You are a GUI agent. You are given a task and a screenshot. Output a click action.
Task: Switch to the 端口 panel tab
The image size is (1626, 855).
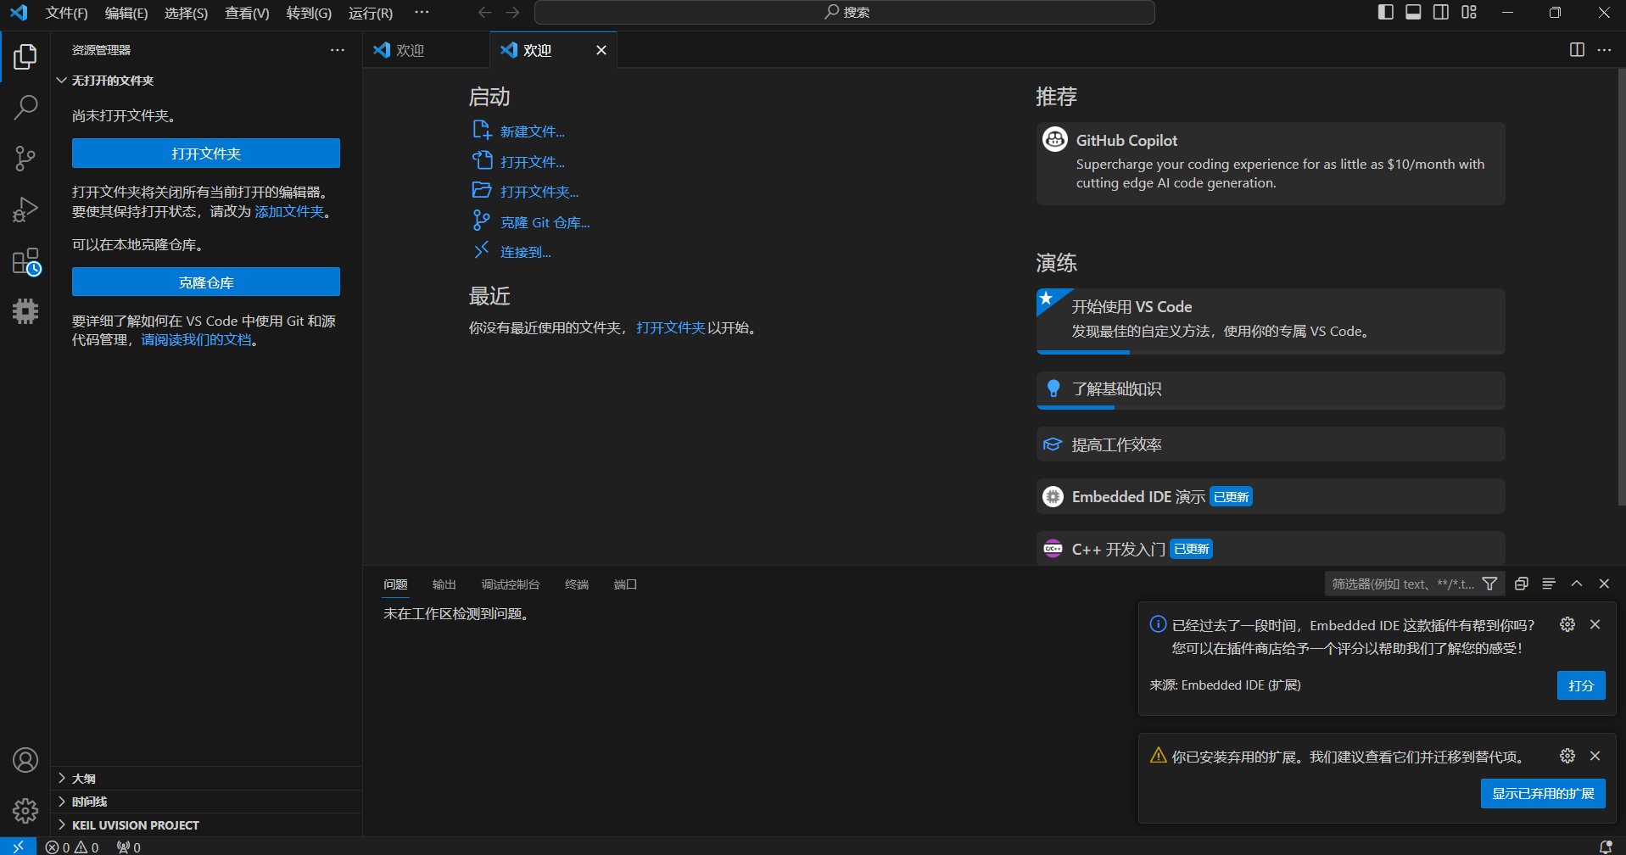pos(625,584)
